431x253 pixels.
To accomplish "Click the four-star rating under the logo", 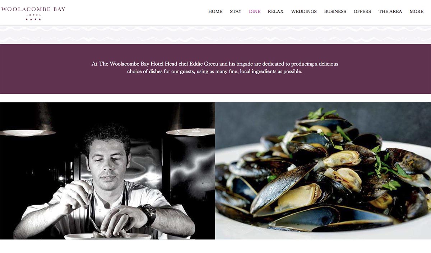I will (x=33, y=19).
